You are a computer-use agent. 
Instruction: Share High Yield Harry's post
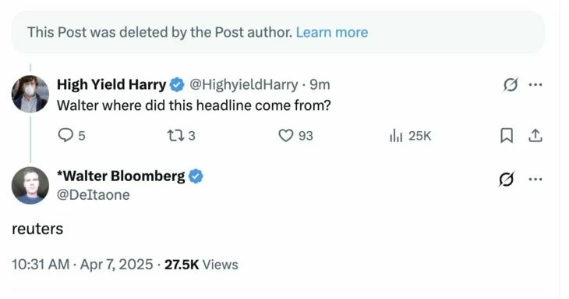(x=535, y=136)
